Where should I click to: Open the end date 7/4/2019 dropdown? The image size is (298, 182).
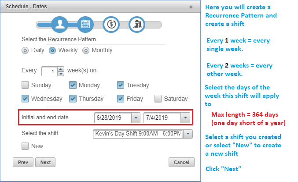185,118
